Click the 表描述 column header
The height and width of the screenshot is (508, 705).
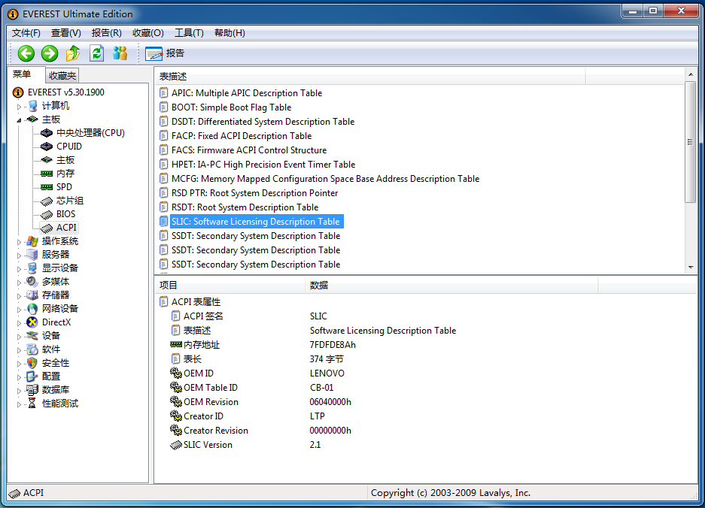point(370,77)
